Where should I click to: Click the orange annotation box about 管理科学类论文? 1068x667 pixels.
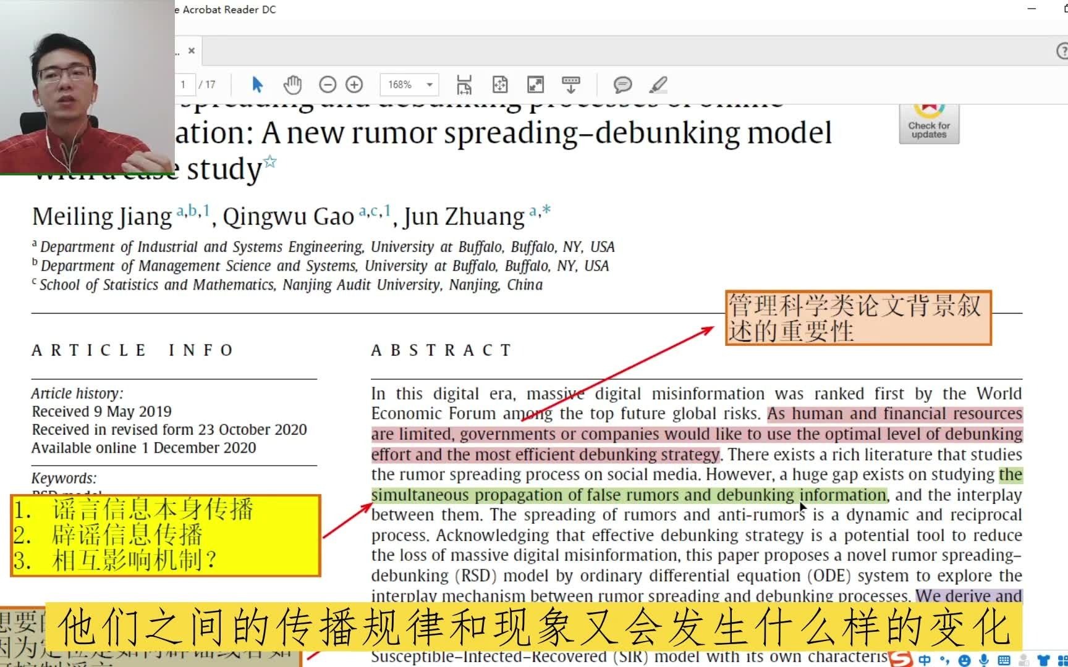858,318
